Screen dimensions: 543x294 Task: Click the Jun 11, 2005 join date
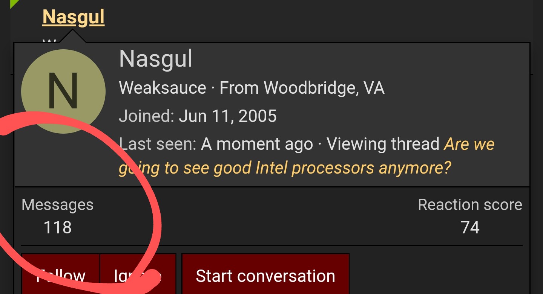tap(228, 116)
